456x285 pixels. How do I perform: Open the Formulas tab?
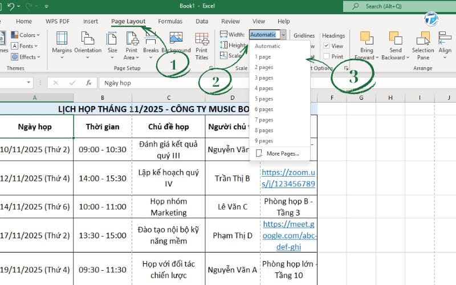coord(170,21)
